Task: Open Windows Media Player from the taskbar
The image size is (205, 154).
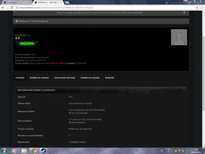Action: point(14,151)
